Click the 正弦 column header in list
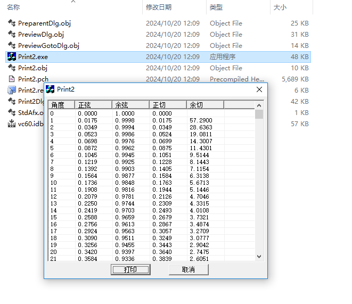 tap(84, 105)
